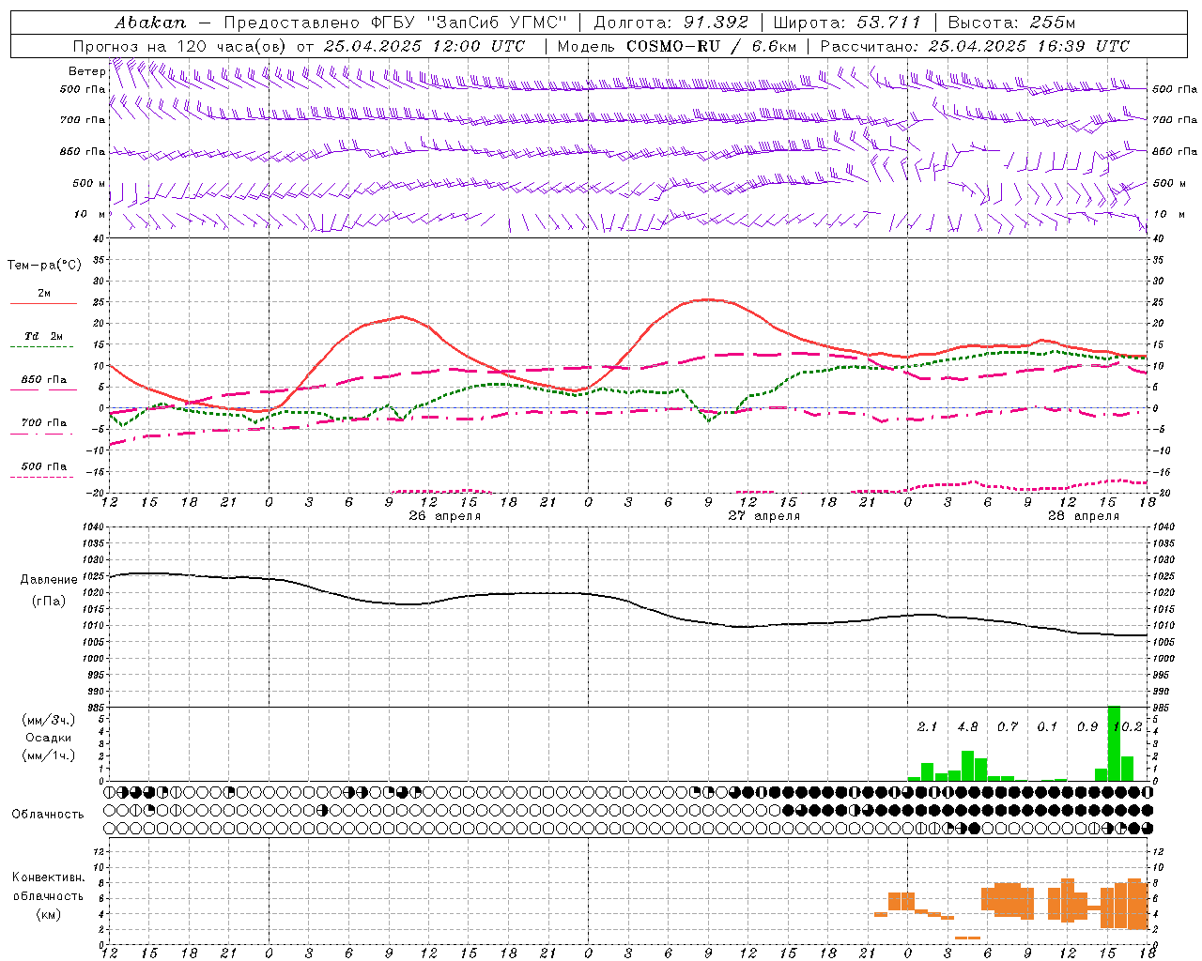This screenshot has width=1202, height=961.
Task: Click the tallest green precipitation bar
Action: pyautogui.click(x=1114, y=743)
